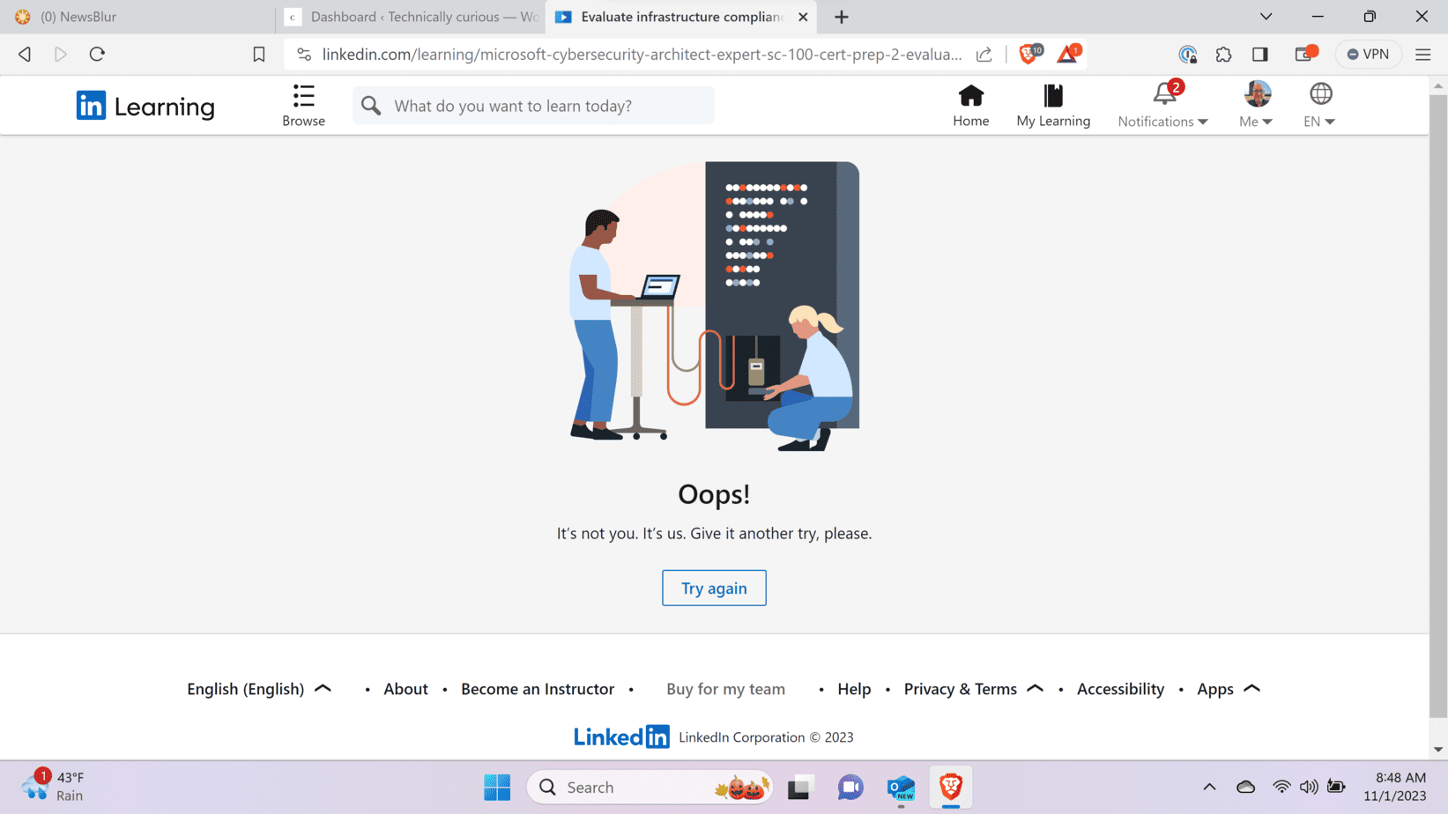The height and width of the screenshot is (814, 1448).
Task: Expand Privacy & Terms menu
Action: pos(973,689)
